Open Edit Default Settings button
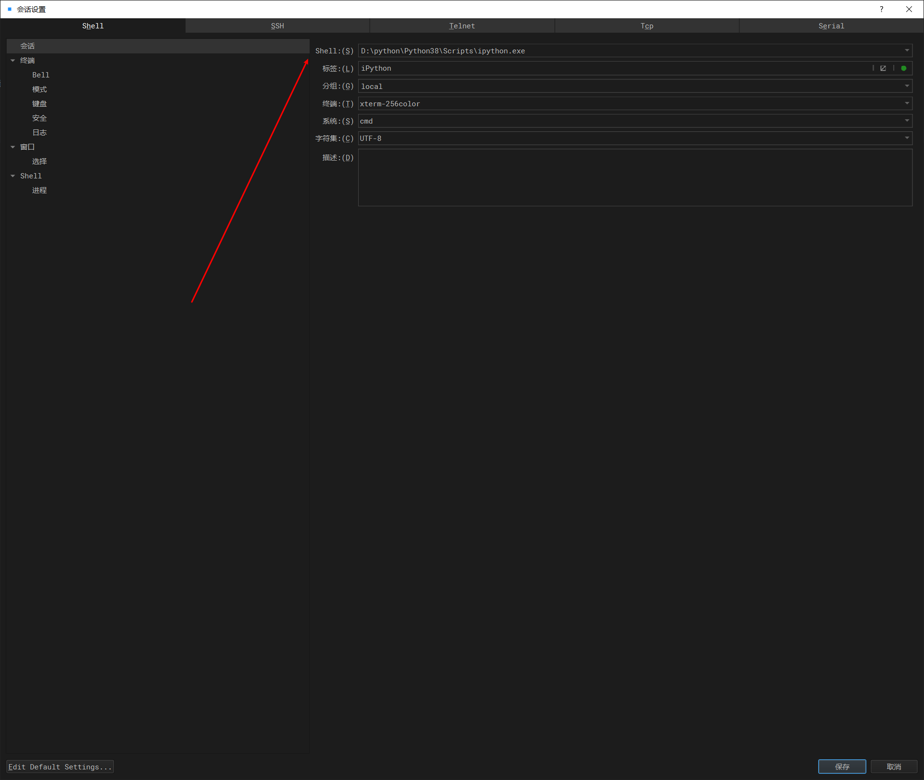Viewport: 924px width, 780px height. tap(60, 767)
